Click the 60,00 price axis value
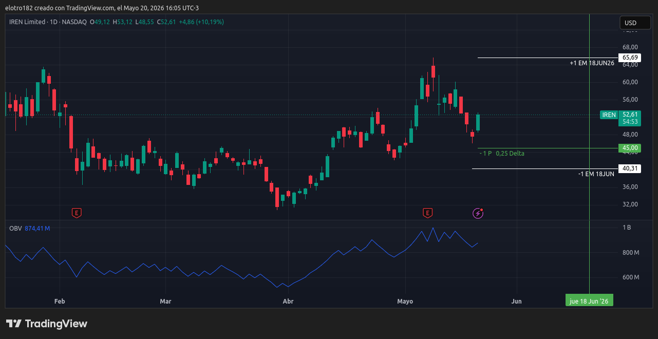 pyautogui.click(x=630, y=82)
